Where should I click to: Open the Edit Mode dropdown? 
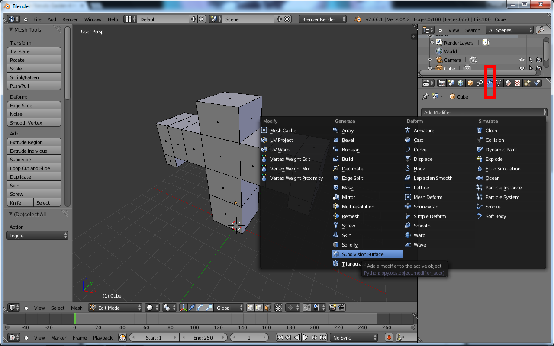tap(115, 308)
